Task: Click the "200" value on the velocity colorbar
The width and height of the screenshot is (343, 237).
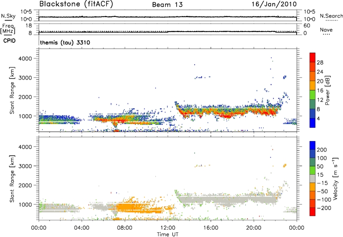Action: (322, 150)
